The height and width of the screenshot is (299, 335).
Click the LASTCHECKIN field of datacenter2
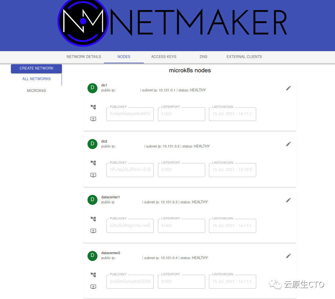233,282
